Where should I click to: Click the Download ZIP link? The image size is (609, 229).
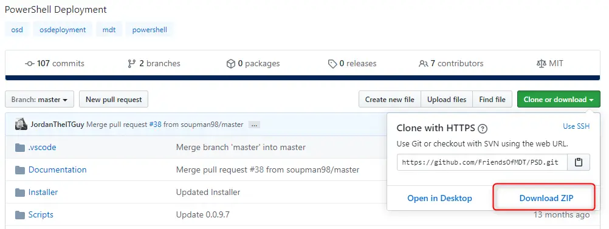pos(546,198)
